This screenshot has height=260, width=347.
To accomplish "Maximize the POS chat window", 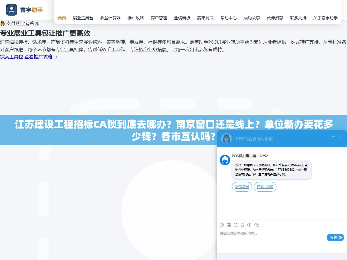I will (341, 136).
